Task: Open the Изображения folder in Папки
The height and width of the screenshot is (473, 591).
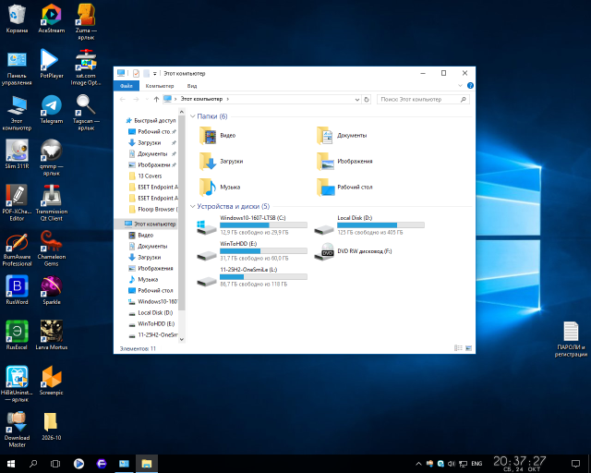Action: (x=344, y=162)
